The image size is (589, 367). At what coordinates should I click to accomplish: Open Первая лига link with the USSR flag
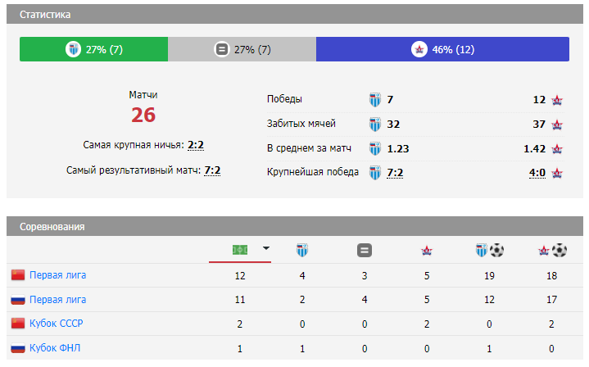coord(57,275)
